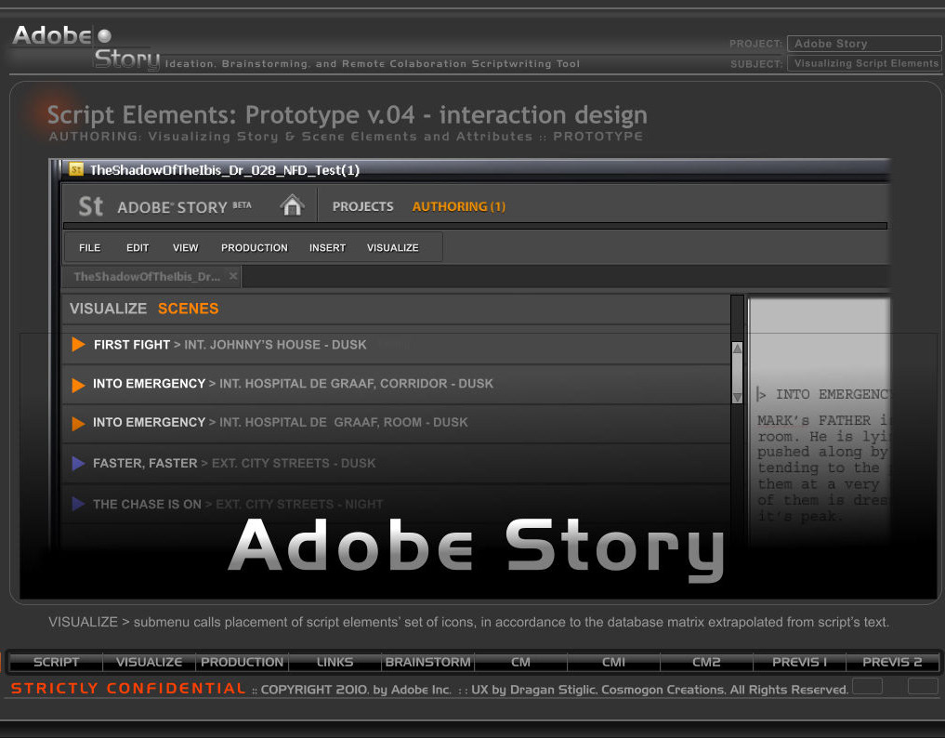945x738 pixels.
Task: Click the SCENES label in Visualize header
Action: (188, 309)
